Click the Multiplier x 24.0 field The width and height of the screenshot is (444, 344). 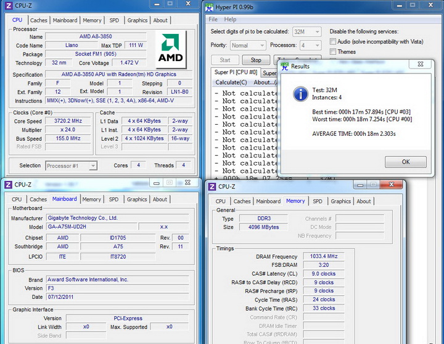[x=68, y=130]
